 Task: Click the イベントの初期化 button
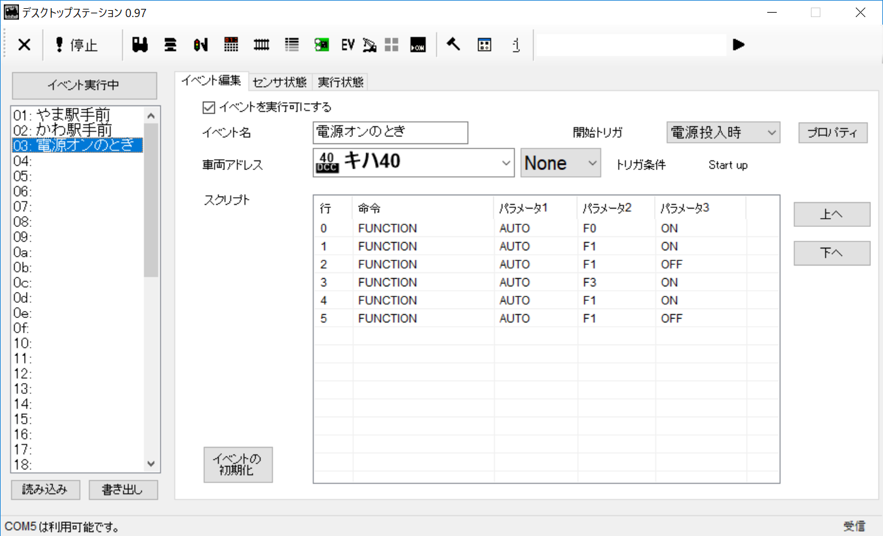[238, 465]
